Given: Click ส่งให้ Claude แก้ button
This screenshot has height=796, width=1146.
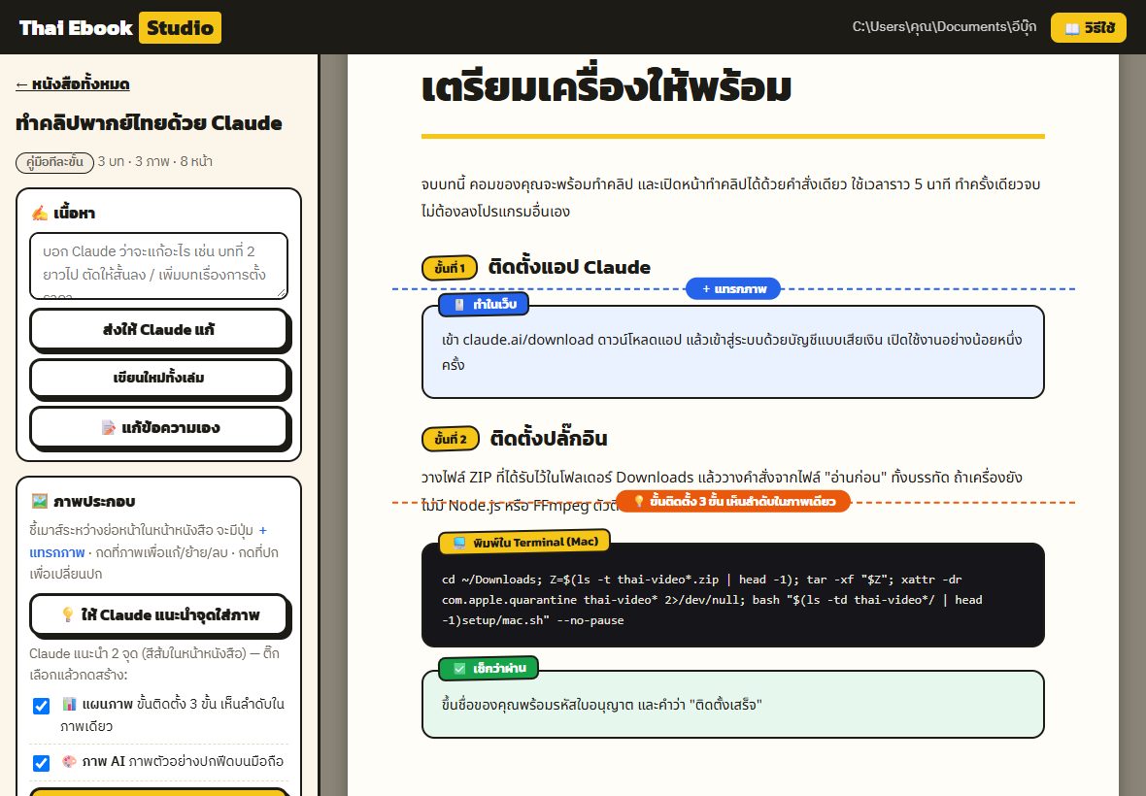Looking at the screenshot, I should (x=158, y=329).
